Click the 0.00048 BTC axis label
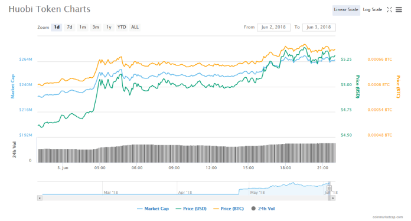The width and height of the screenshot is (411, 221). 380,135
